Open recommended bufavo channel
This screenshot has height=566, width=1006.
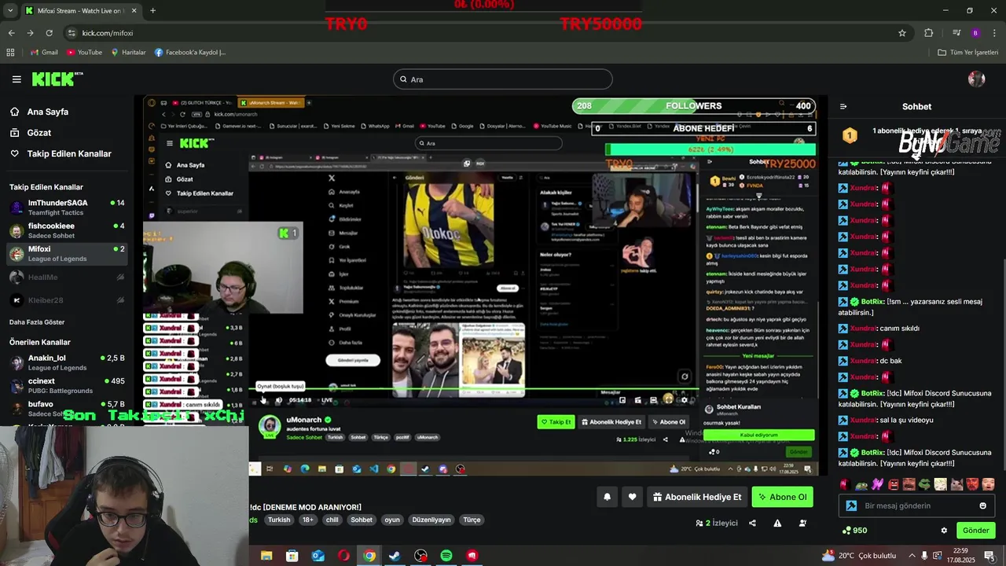click(66, 408)
